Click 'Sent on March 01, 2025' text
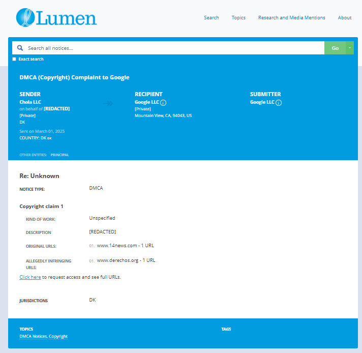 point(42,131)
